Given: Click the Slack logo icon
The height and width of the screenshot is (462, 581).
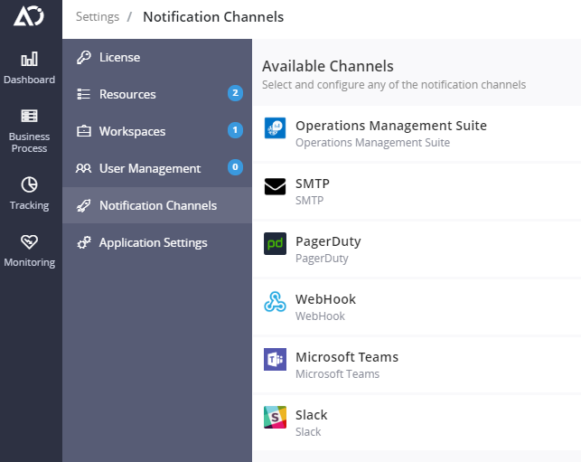Looking at the screenshot, I should (x=275, y=417).
